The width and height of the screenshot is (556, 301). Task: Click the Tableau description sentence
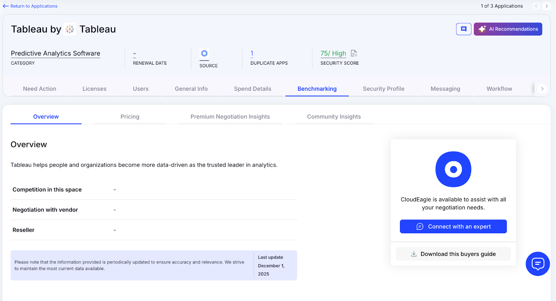click(x=144, y=165)
